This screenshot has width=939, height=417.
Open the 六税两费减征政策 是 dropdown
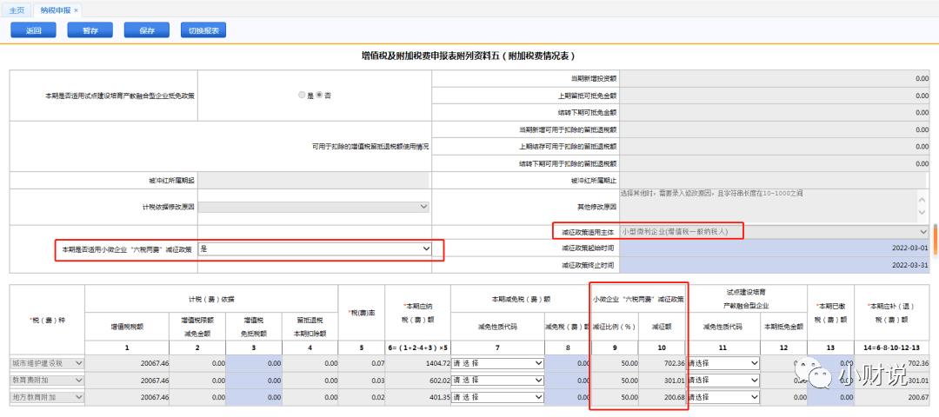[x=315, y=248]
